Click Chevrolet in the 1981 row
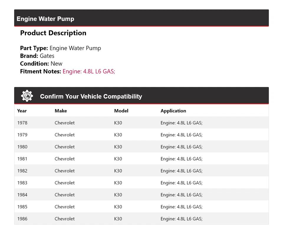Image resolution: width=283 pixels, height=234 pixels. click(x=65, y=159)
